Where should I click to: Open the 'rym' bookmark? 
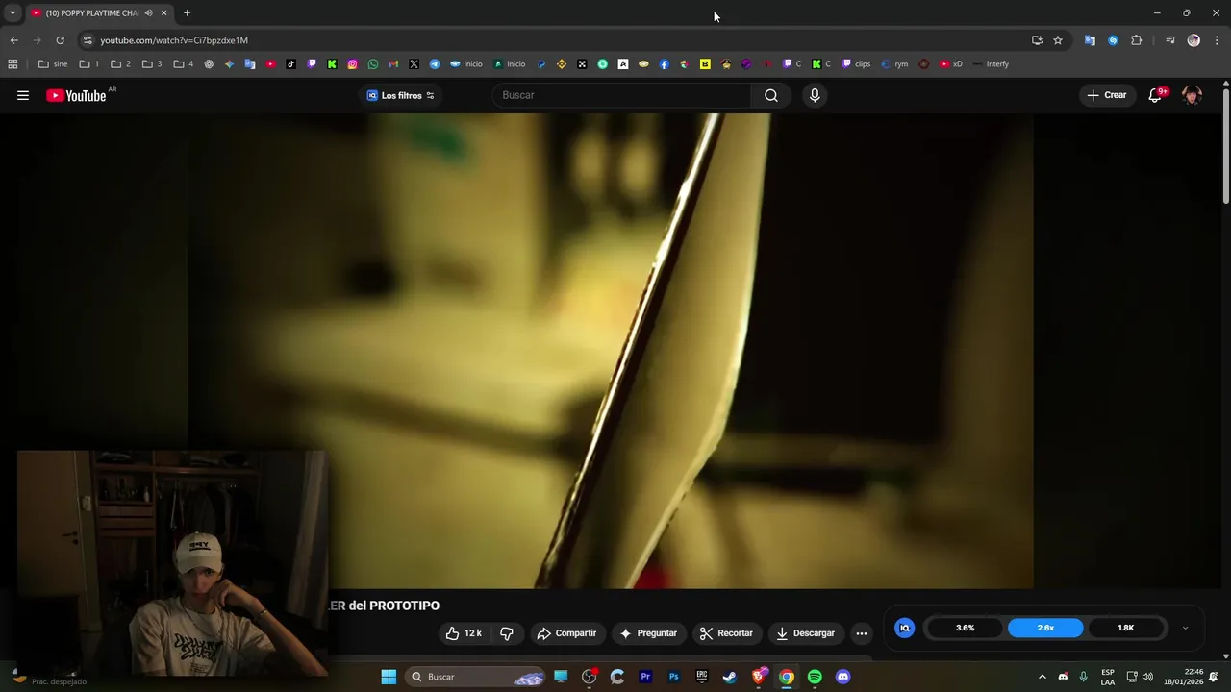(x=894, y=64)
